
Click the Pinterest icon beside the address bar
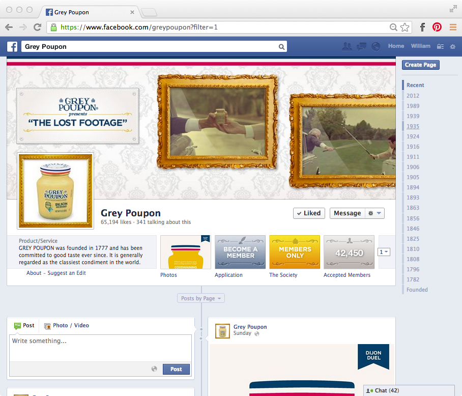(437, 27)
